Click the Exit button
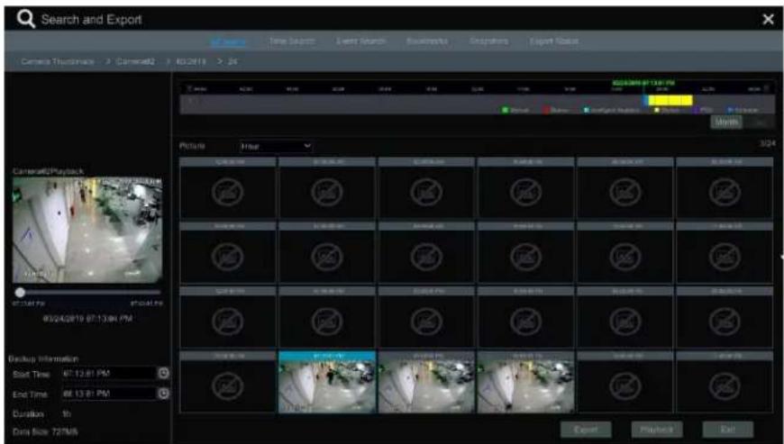 tap(728, 430)
